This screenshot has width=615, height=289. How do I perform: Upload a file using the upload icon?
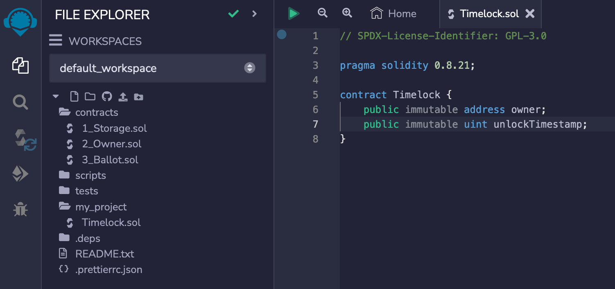[123, 96]
